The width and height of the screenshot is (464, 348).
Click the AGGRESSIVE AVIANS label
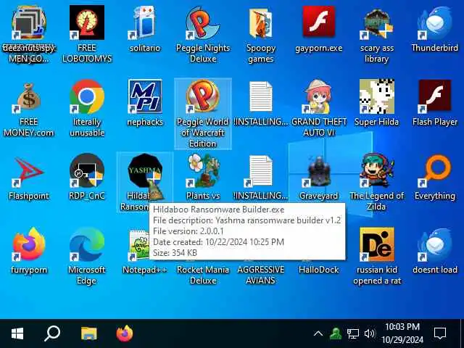[x=261, y=275]
